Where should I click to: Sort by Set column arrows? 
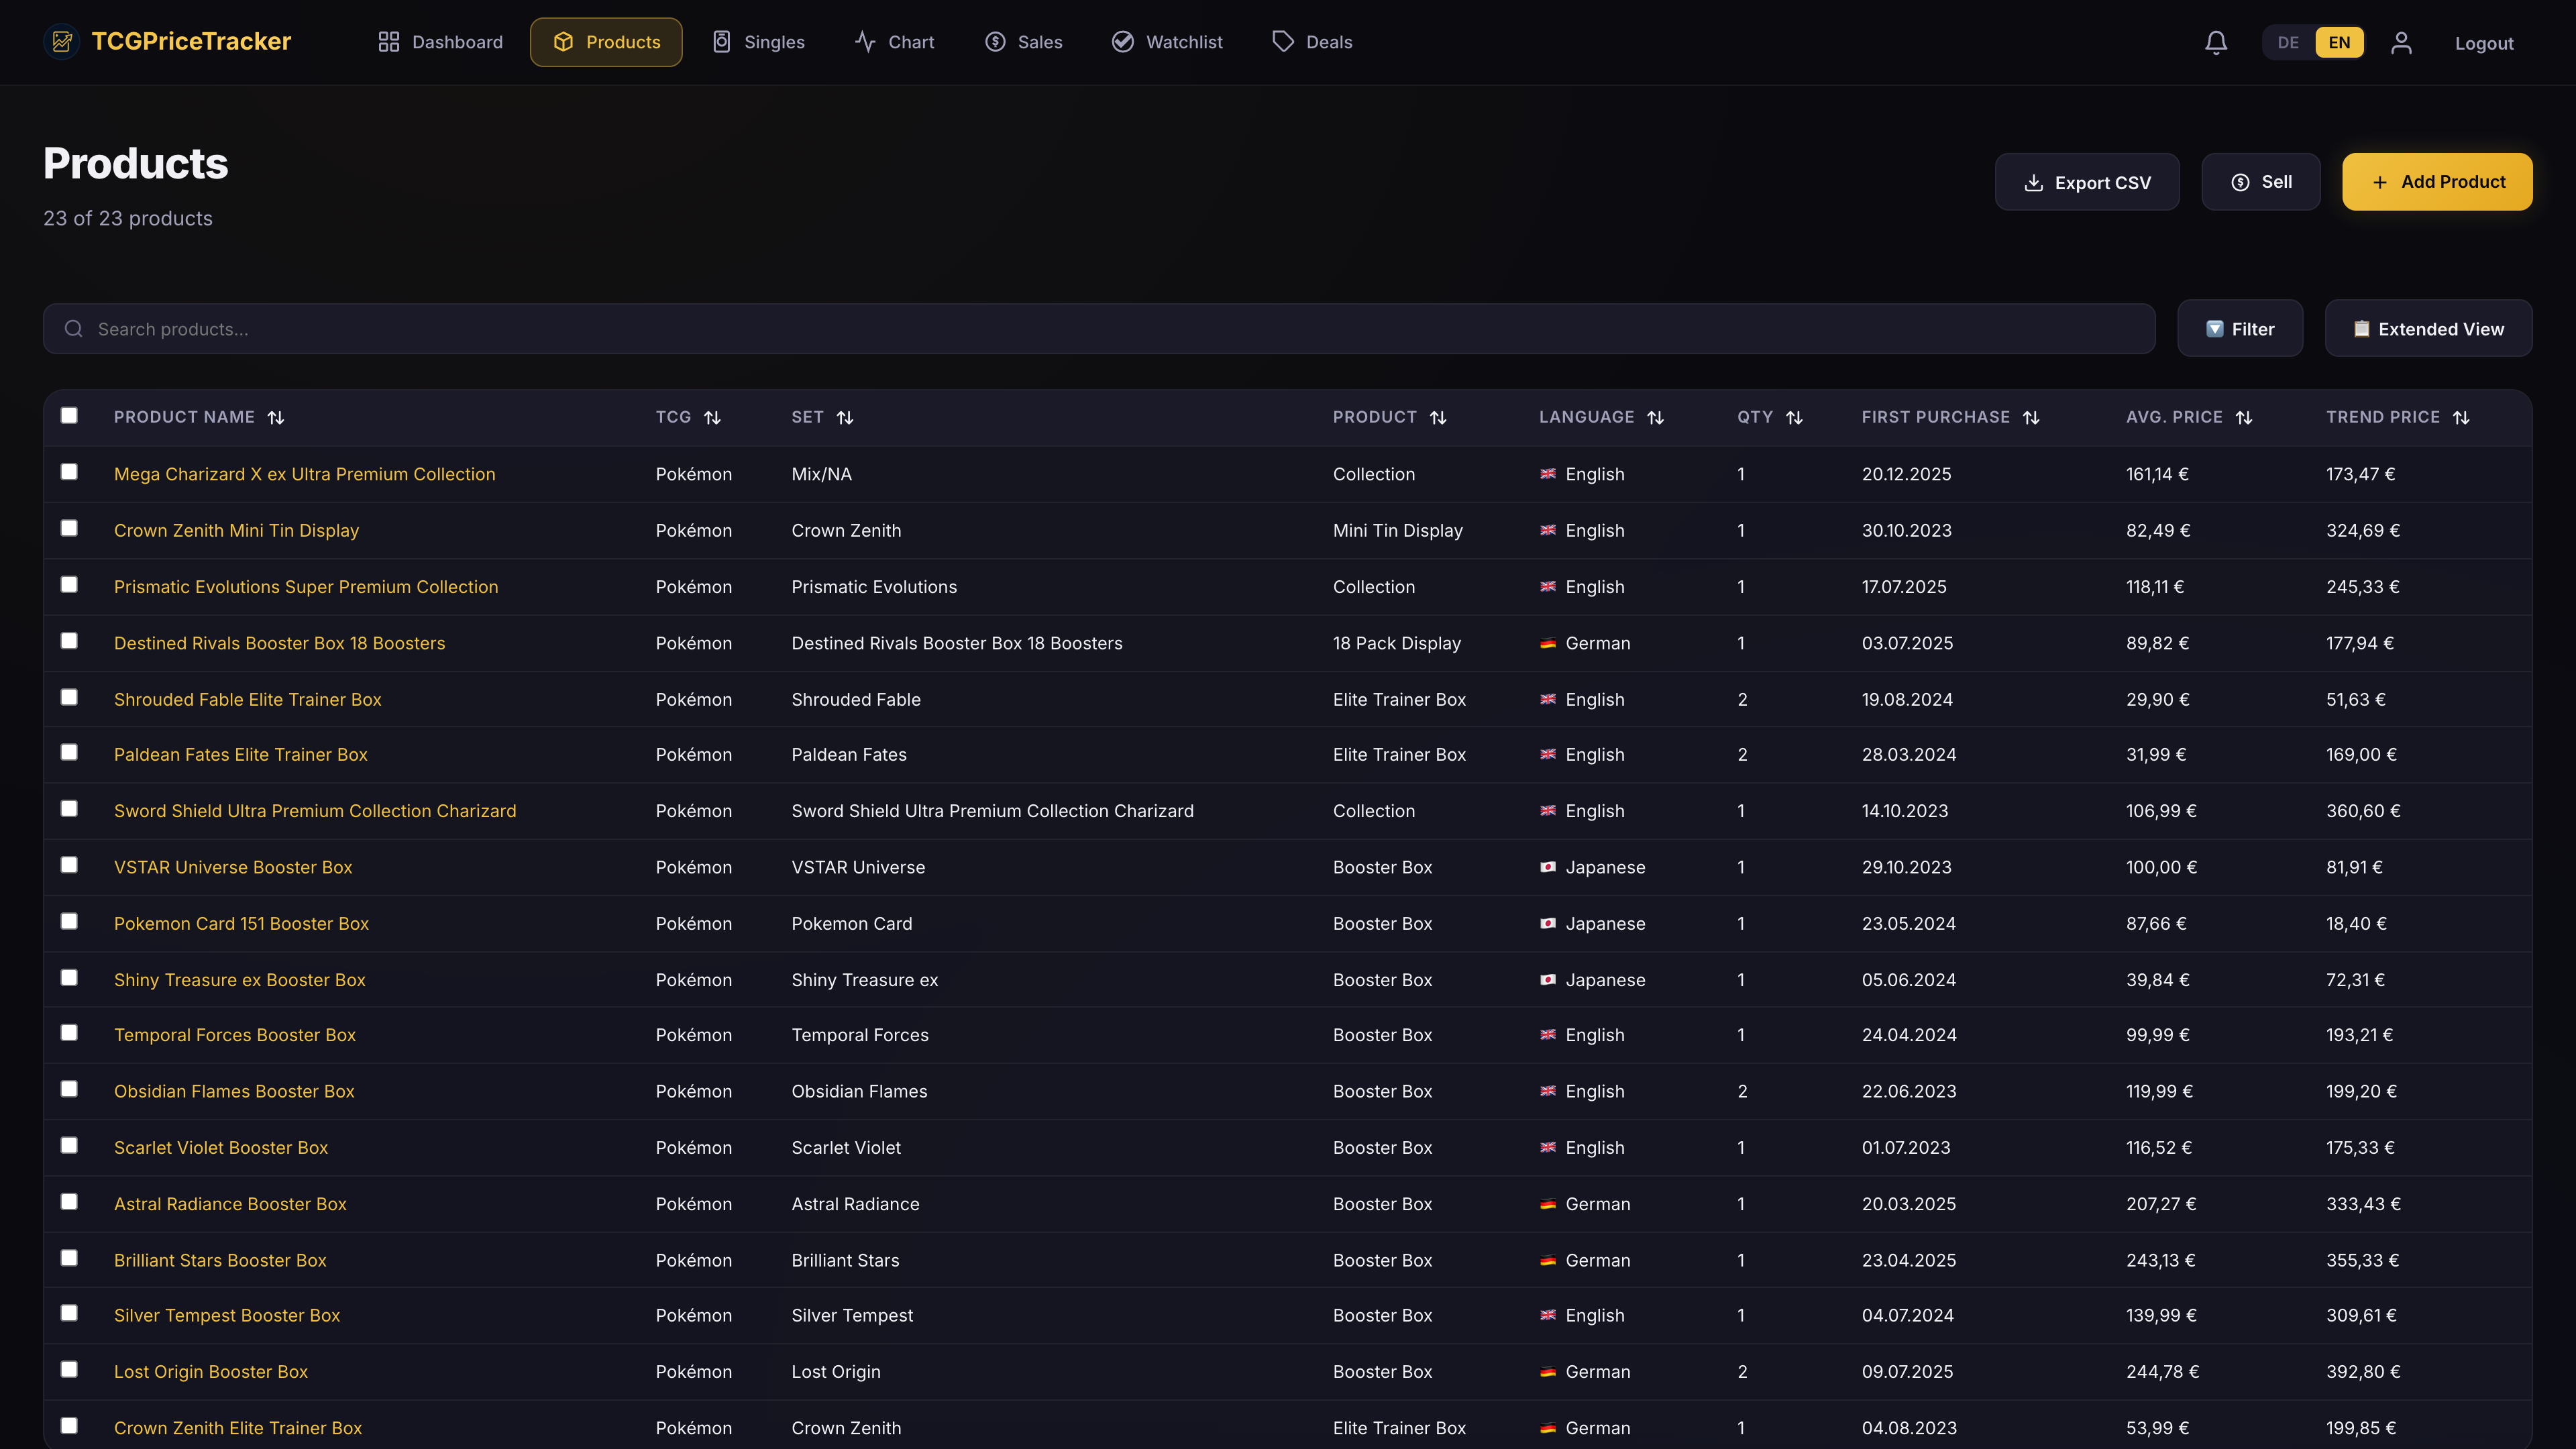(x=845, y=417)
